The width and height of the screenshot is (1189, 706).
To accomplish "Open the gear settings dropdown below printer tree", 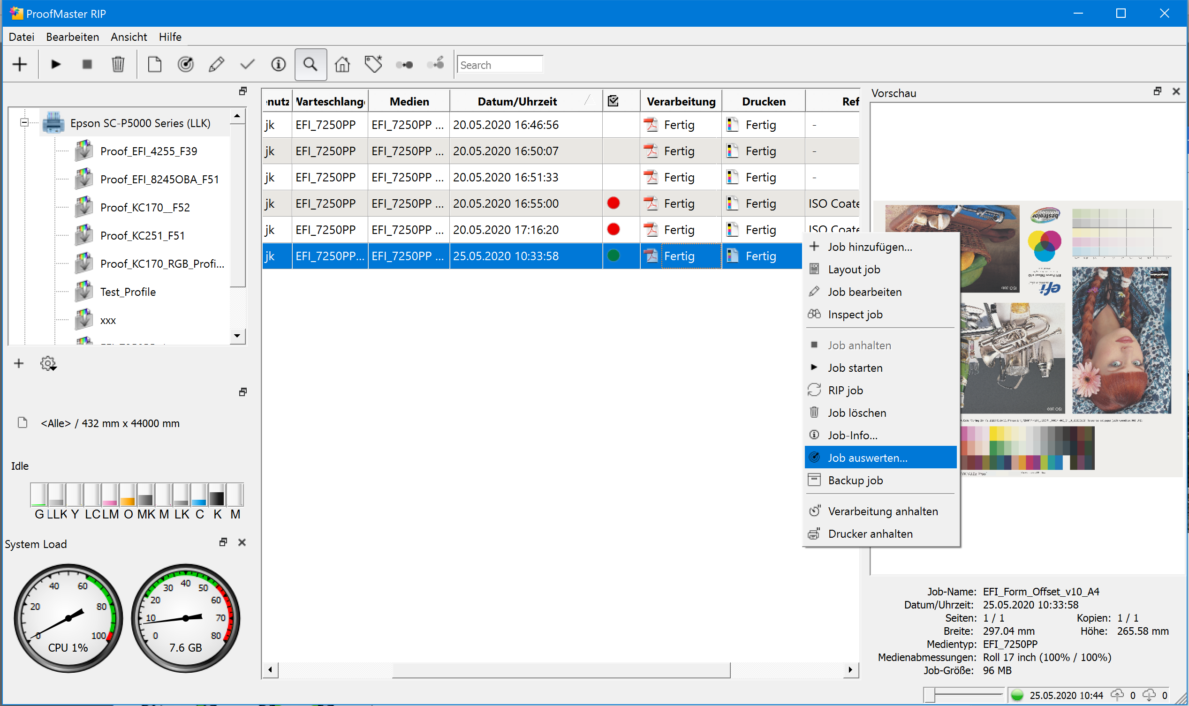I will [48, 364].
